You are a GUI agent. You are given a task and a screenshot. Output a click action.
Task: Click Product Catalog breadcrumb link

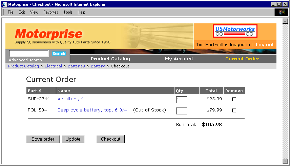click(x=23, y=66)
